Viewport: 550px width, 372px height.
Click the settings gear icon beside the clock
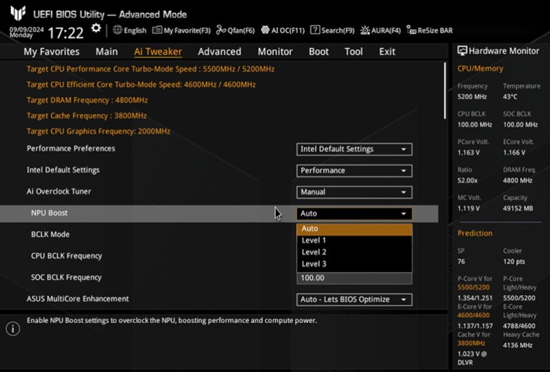tap(96, 29)
